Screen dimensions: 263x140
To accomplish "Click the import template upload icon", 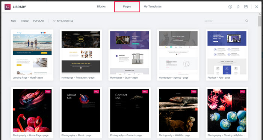I will pos(230,7).
